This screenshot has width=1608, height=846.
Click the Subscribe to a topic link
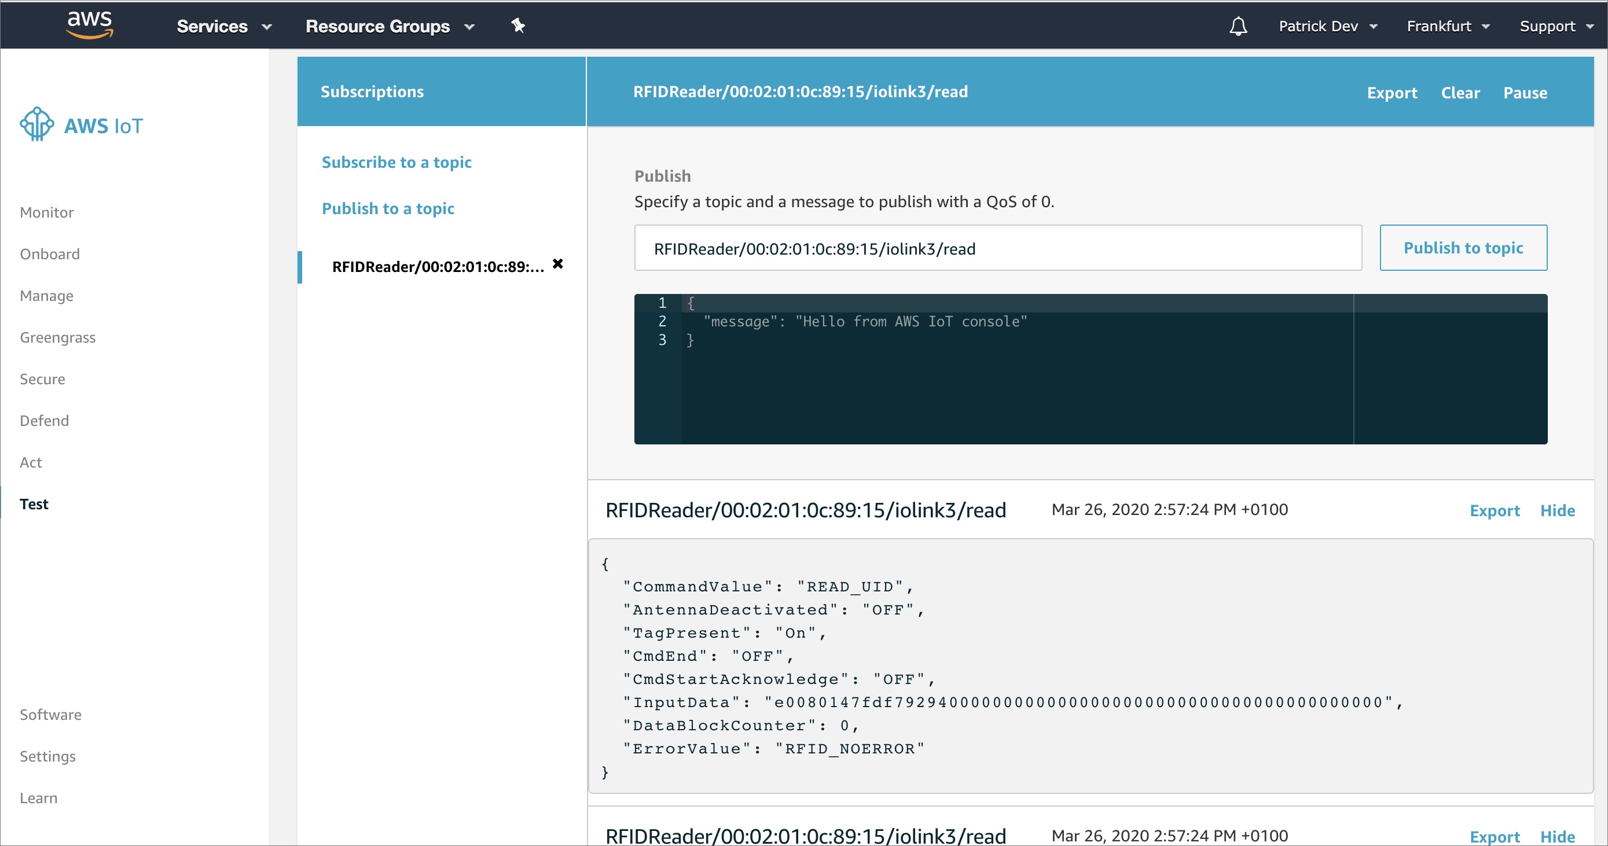click(x=397, y=162)
